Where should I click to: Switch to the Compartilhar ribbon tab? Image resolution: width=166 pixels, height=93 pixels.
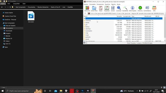pos(16,4)
